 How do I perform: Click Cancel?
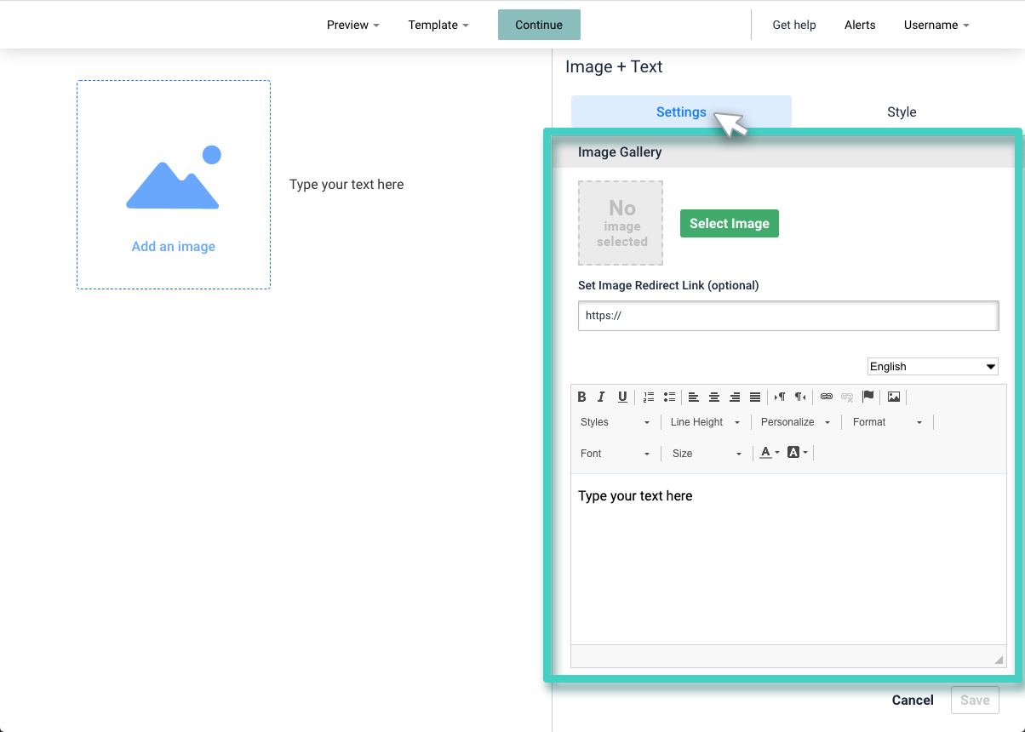point(913,700)
